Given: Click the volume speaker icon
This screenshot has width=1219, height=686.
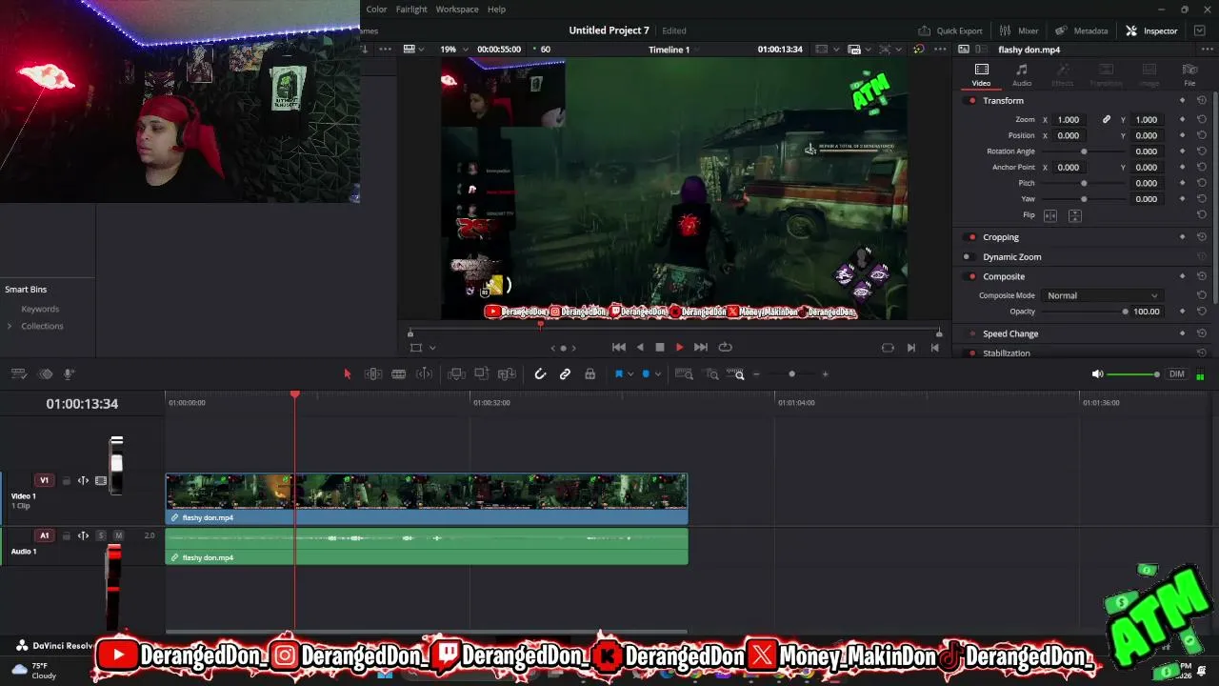Looking at the screenshot, I should tap(1097, 374).
